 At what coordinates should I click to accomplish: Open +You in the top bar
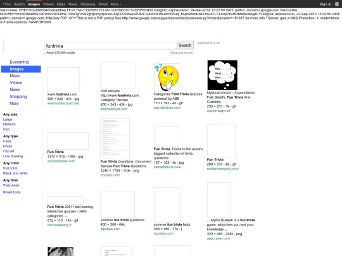[6, 4]
